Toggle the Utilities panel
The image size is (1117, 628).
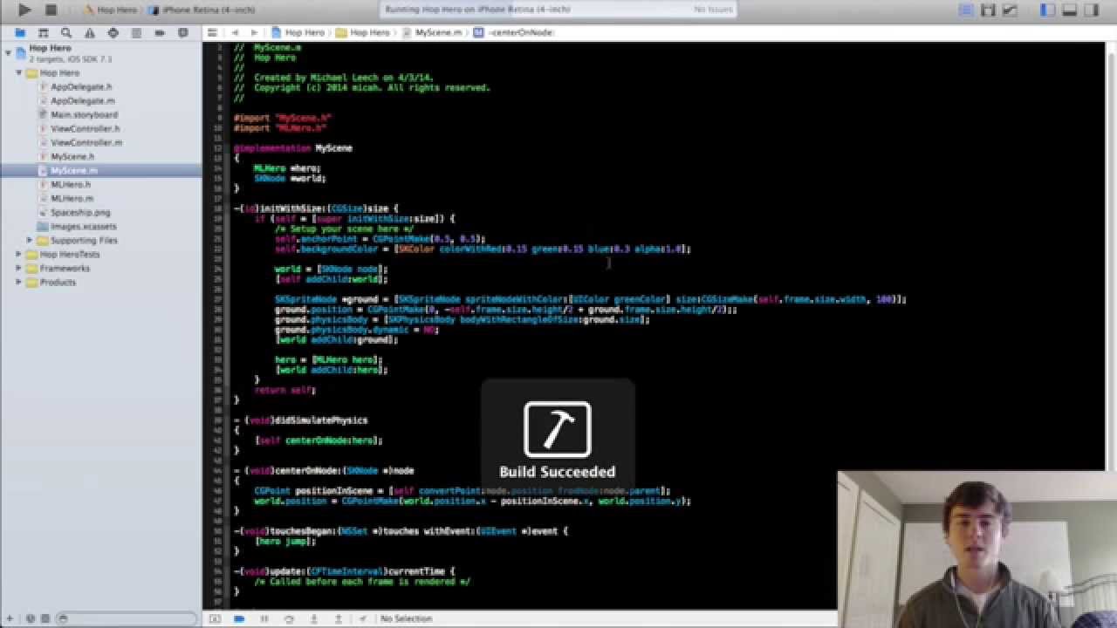(x=1091, y=10)
